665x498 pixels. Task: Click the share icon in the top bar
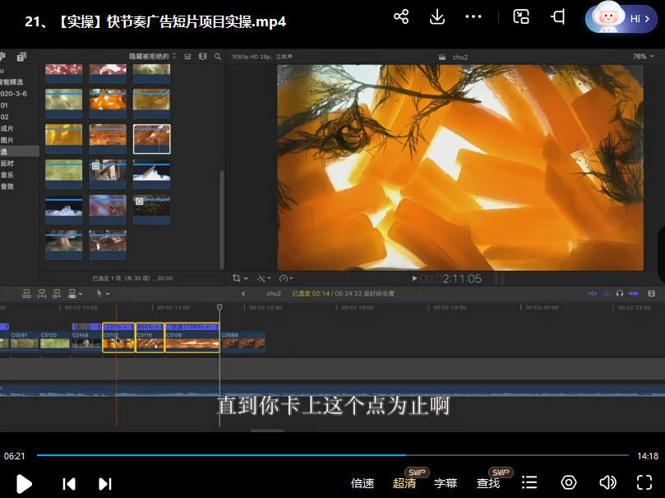(401, 17)
